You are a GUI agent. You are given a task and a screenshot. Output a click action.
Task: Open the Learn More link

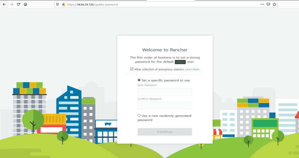tap(192, 69)
